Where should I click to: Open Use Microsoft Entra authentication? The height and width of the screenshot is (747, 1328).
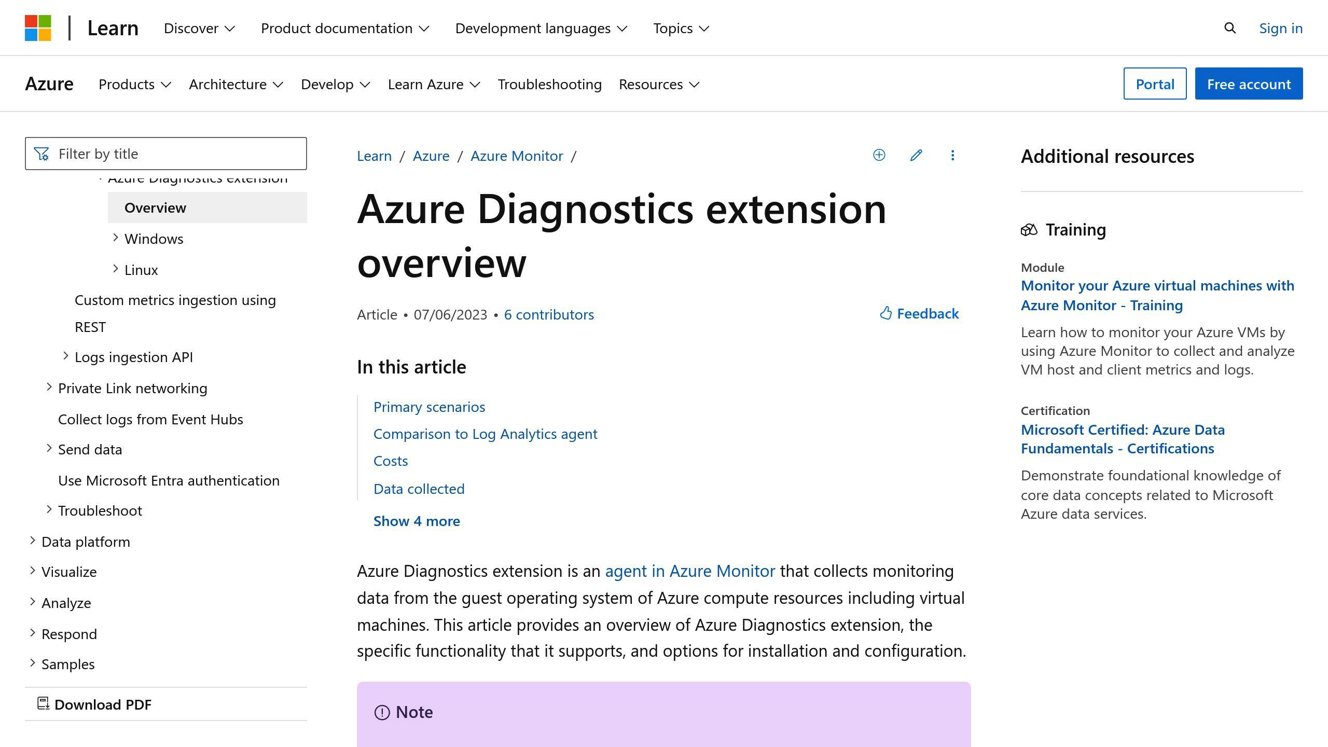(169, 480)
